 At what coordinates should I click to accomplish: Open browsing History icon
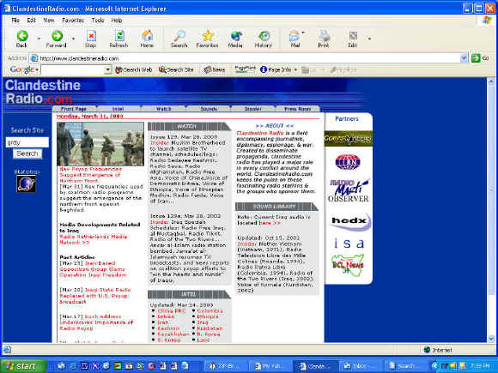[264, 36]
